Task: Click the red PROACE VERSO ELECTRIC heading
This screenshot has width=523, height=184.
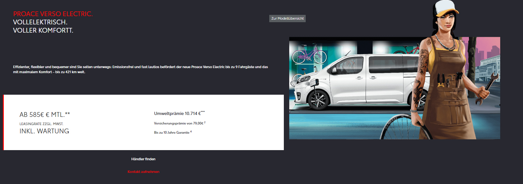Action: [53, 14]
